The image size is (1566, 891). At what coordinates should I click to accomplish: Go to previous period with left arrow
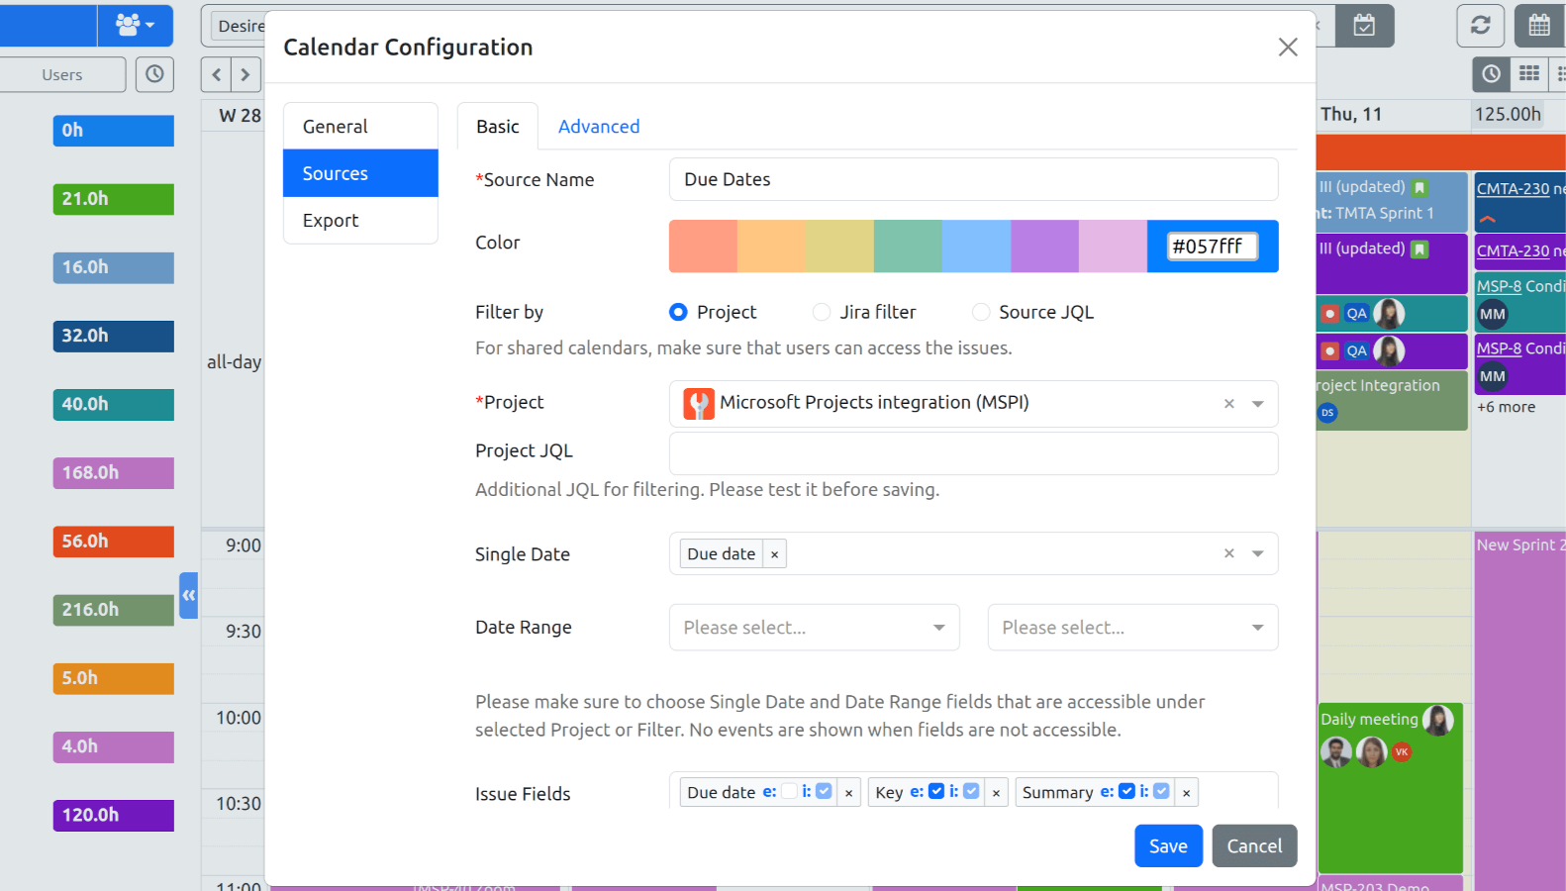pyautogui.click(x=217, y=74)
